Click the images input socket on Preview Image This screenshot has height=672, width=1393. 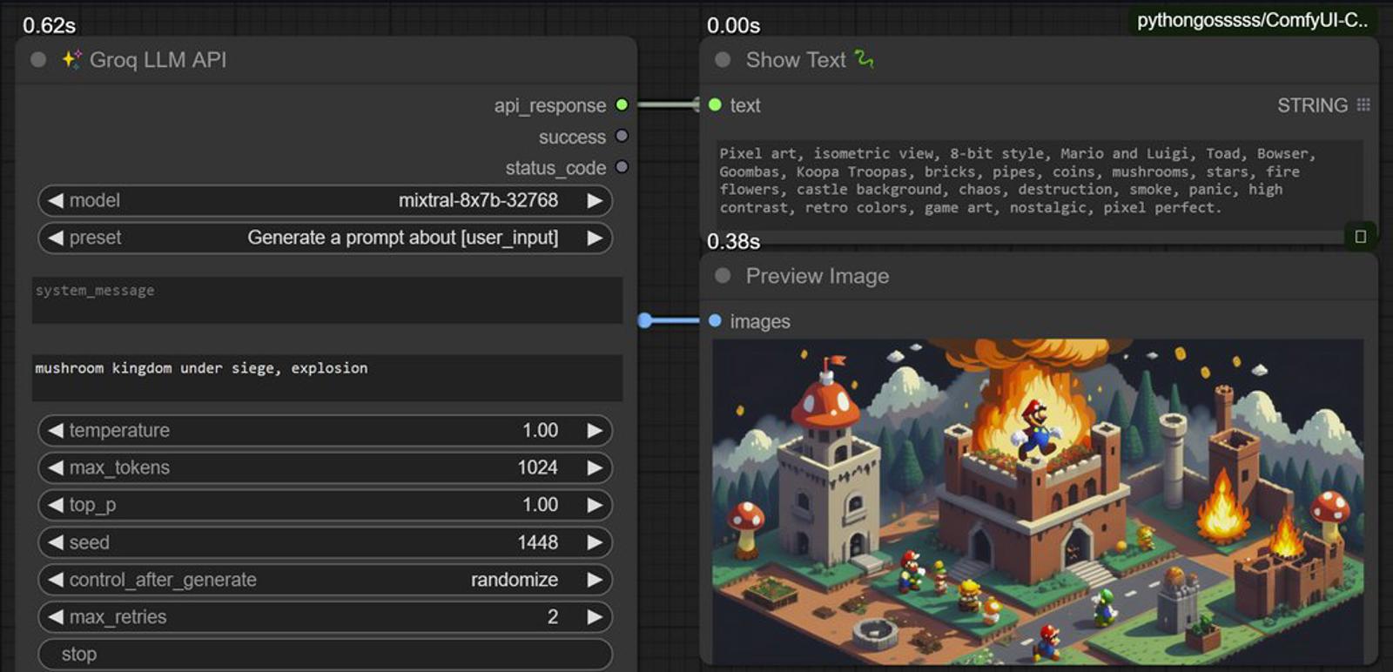pos(715,321)
